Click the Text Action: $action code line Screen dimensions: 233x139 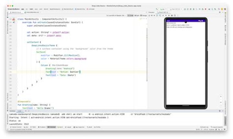pyautogui.click(x=63, y=72)
